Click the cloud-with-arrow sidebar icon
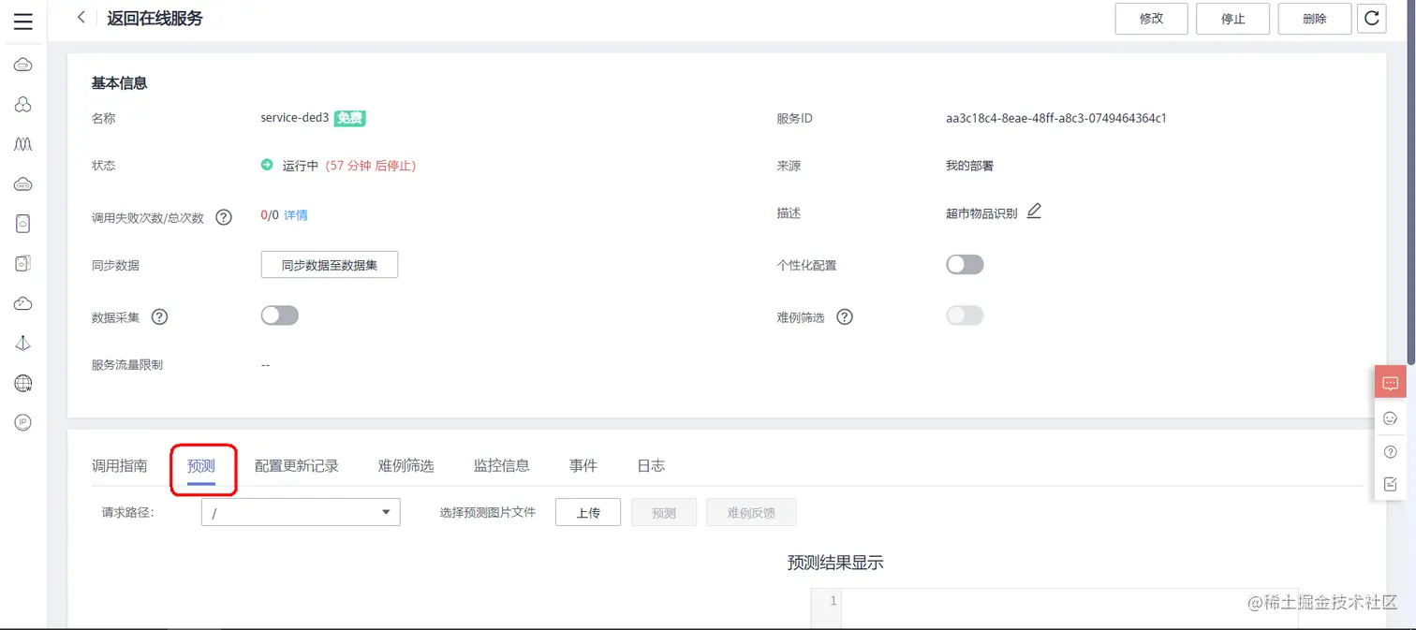The image size is (1416, 630). 23,303
